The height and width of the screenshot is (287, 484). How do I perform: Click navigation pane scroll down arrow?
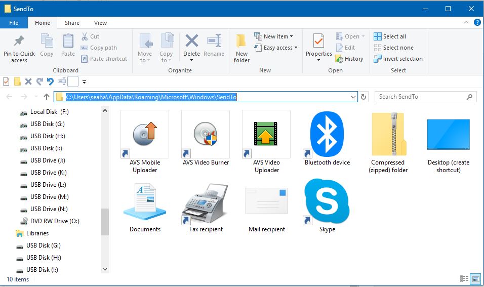coord(105,269)
